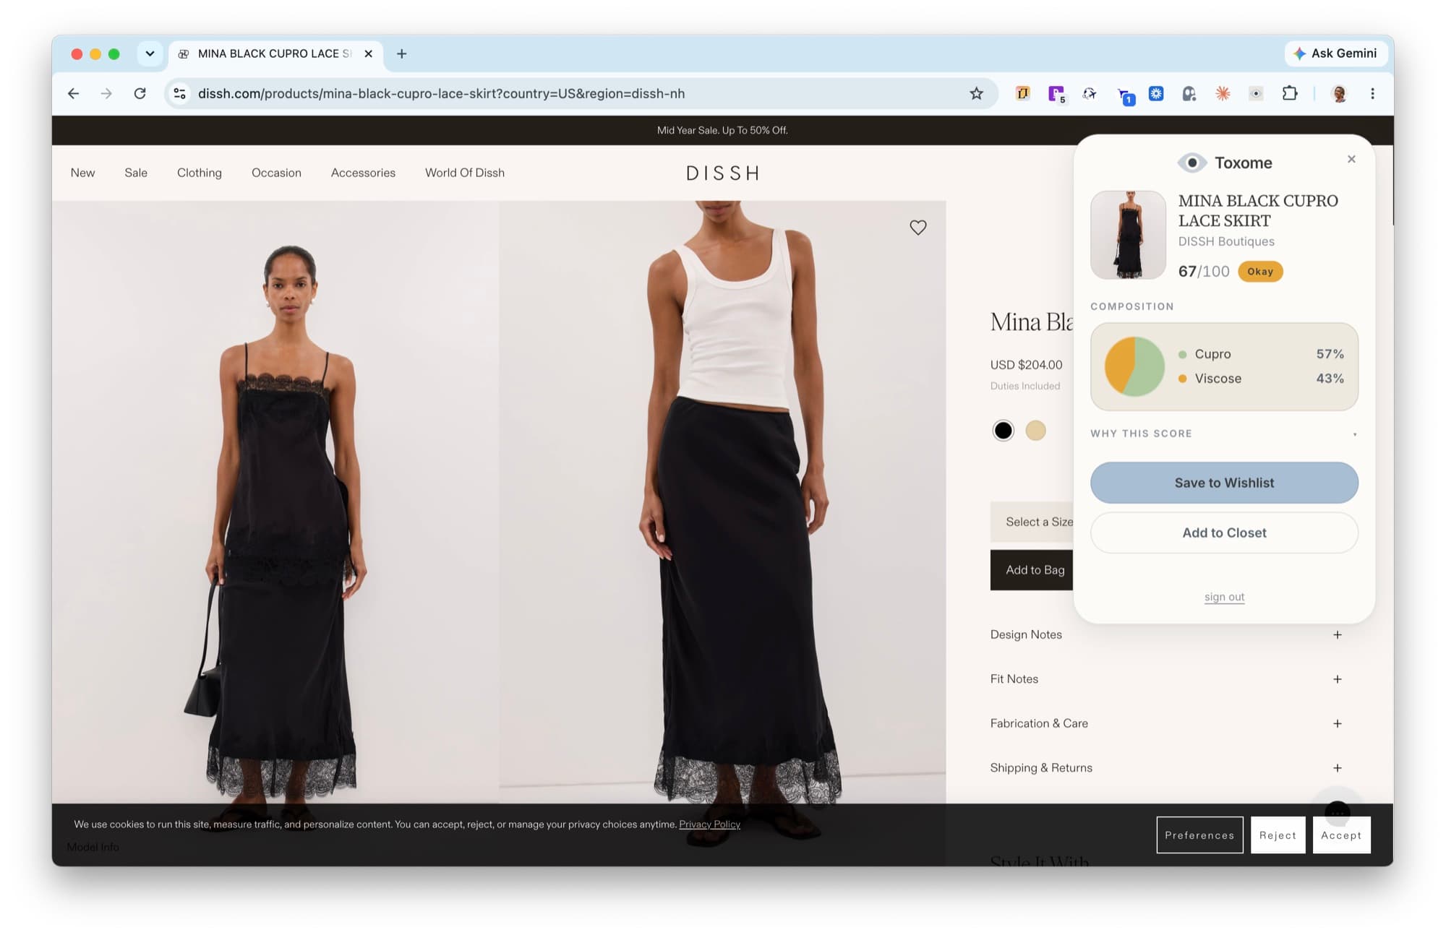Open the Occasion menu
The width and height of the screenshot is (1446, 935).
[276, 173]
